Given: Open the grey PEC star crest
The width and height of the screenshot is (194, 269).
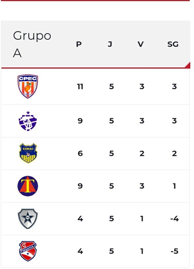Looking at the screenshot, I should 28,219.
